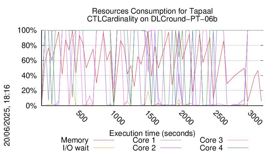Click the purple Core 2 legend line sample
The height and width of the screenshot is (154, 277).
point(171,148)
